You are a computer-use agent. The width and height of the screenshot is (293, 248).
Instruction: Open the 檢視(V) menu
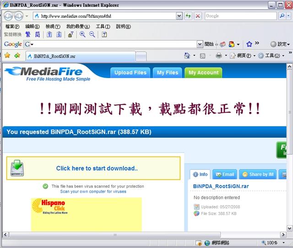pyautogui.click(x=53, y=26)
